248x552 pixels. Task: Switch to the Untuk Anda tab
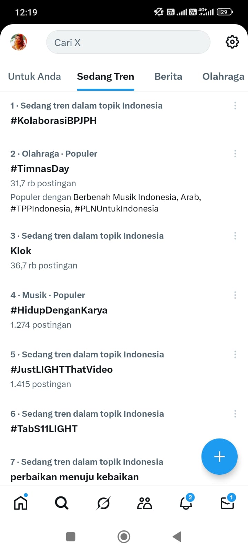tap(34, 77)
